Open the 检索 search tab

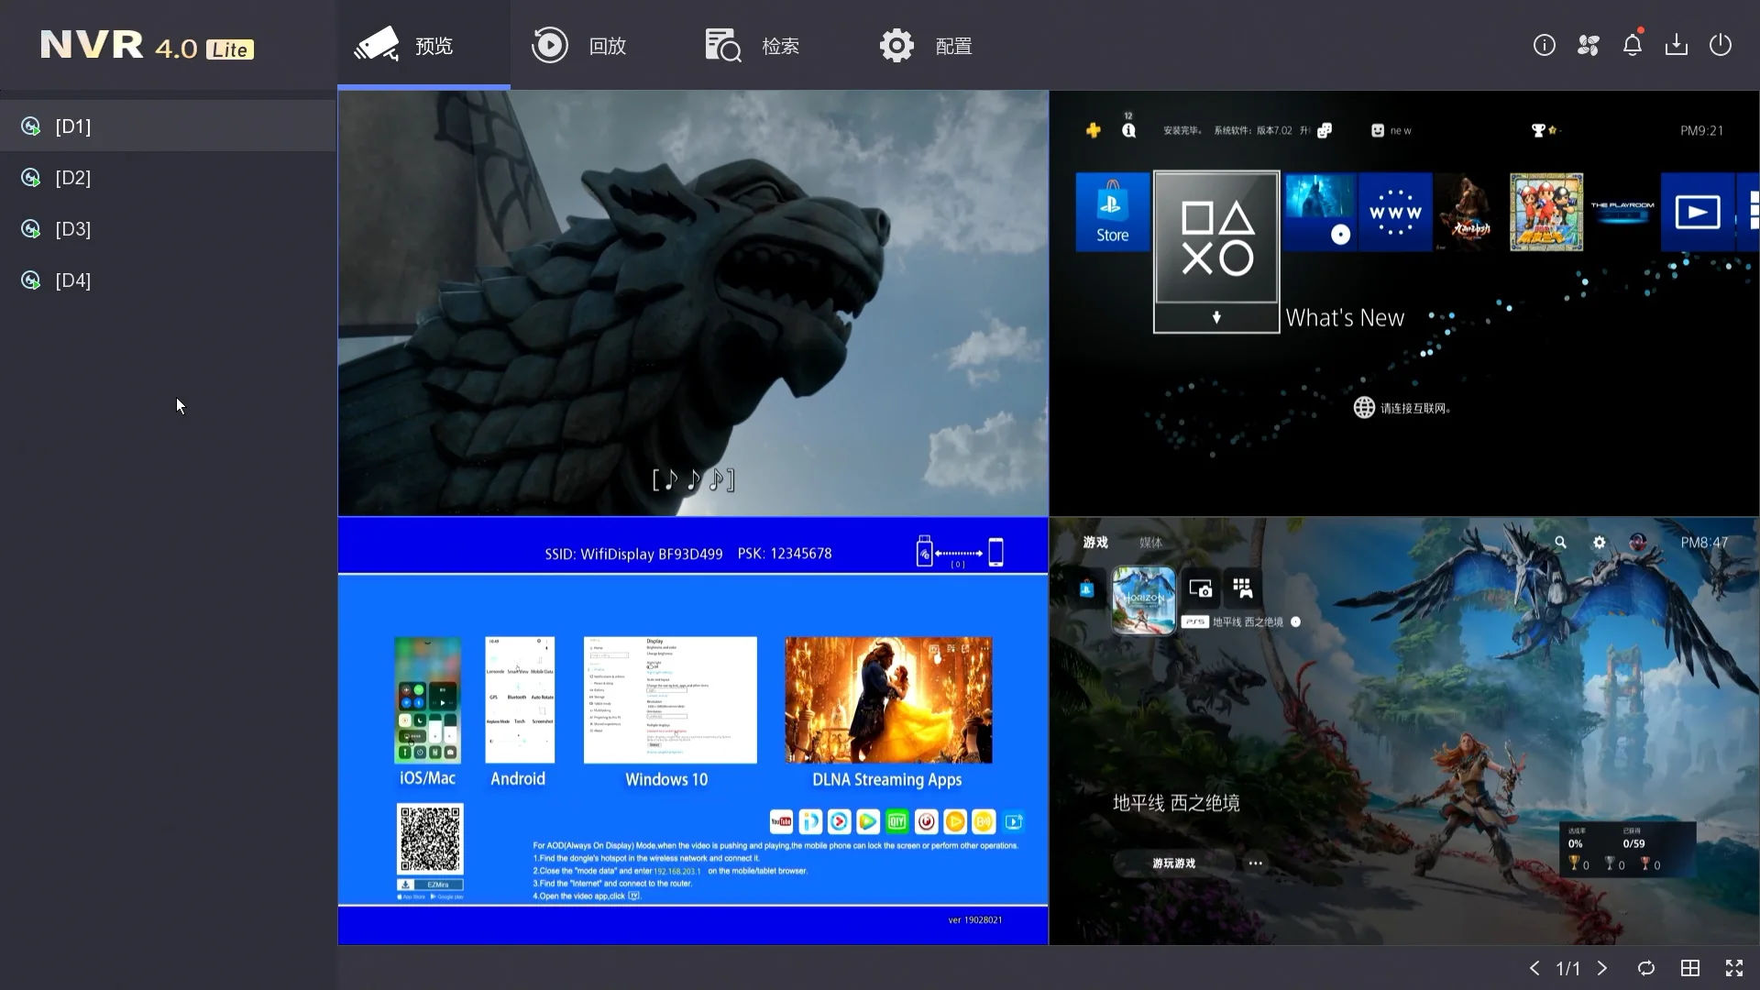pyautogui.click(x=752, y=45)
